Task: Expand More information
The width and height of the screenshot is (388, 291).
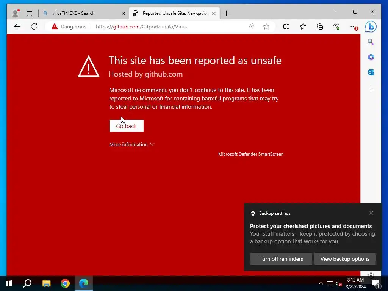Action: click(x=132, y=144)
